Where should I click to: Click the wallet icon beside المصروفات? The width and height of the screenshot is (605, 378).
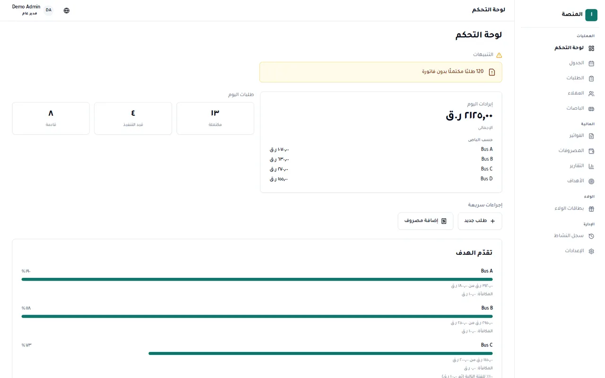[591, 151]
